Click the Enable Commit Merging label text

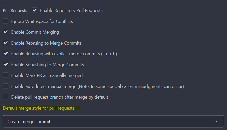point(35,32)
